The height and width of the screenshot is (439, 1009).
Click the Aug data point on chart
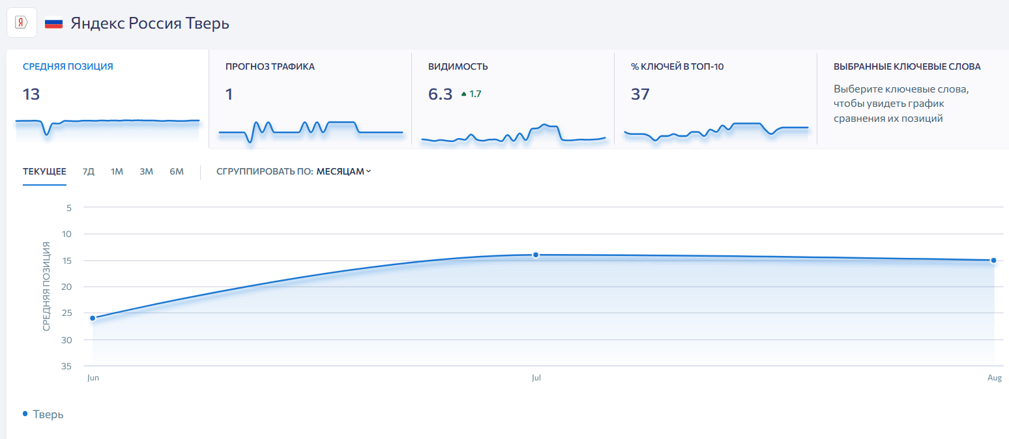pyautogui.click(x=993, y=261)
